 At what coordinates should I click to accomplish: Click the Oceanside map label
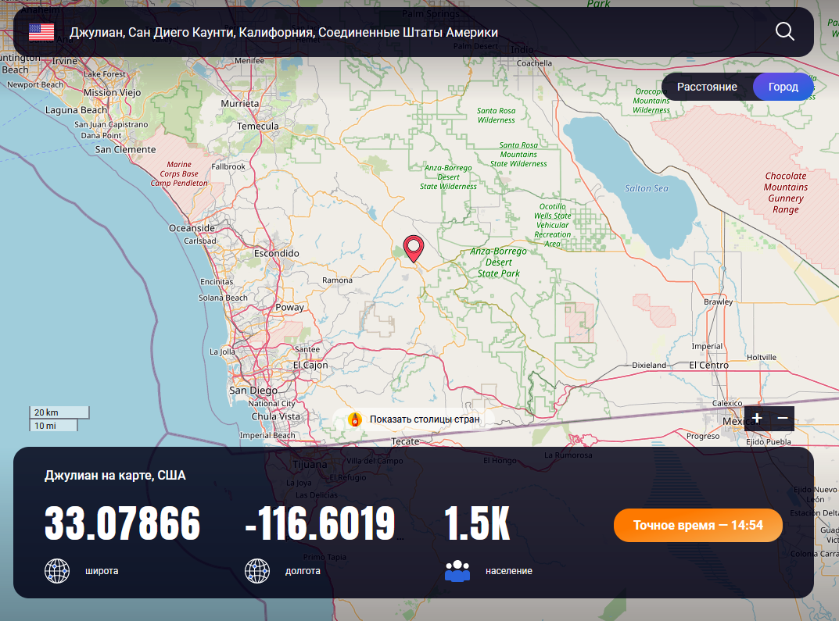tap(192, 227)
